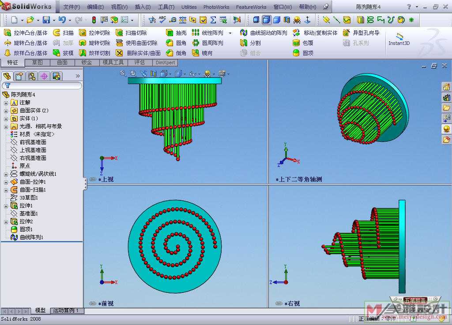The image size is (452, 325).
Task: Toggle the link icon beside the *右视 label
Action: pyautogui.click(x=279, y=303)
